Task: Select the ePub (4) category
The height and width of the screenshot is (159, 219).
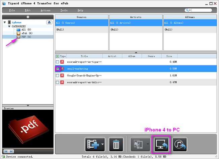Action: [27, 33]
